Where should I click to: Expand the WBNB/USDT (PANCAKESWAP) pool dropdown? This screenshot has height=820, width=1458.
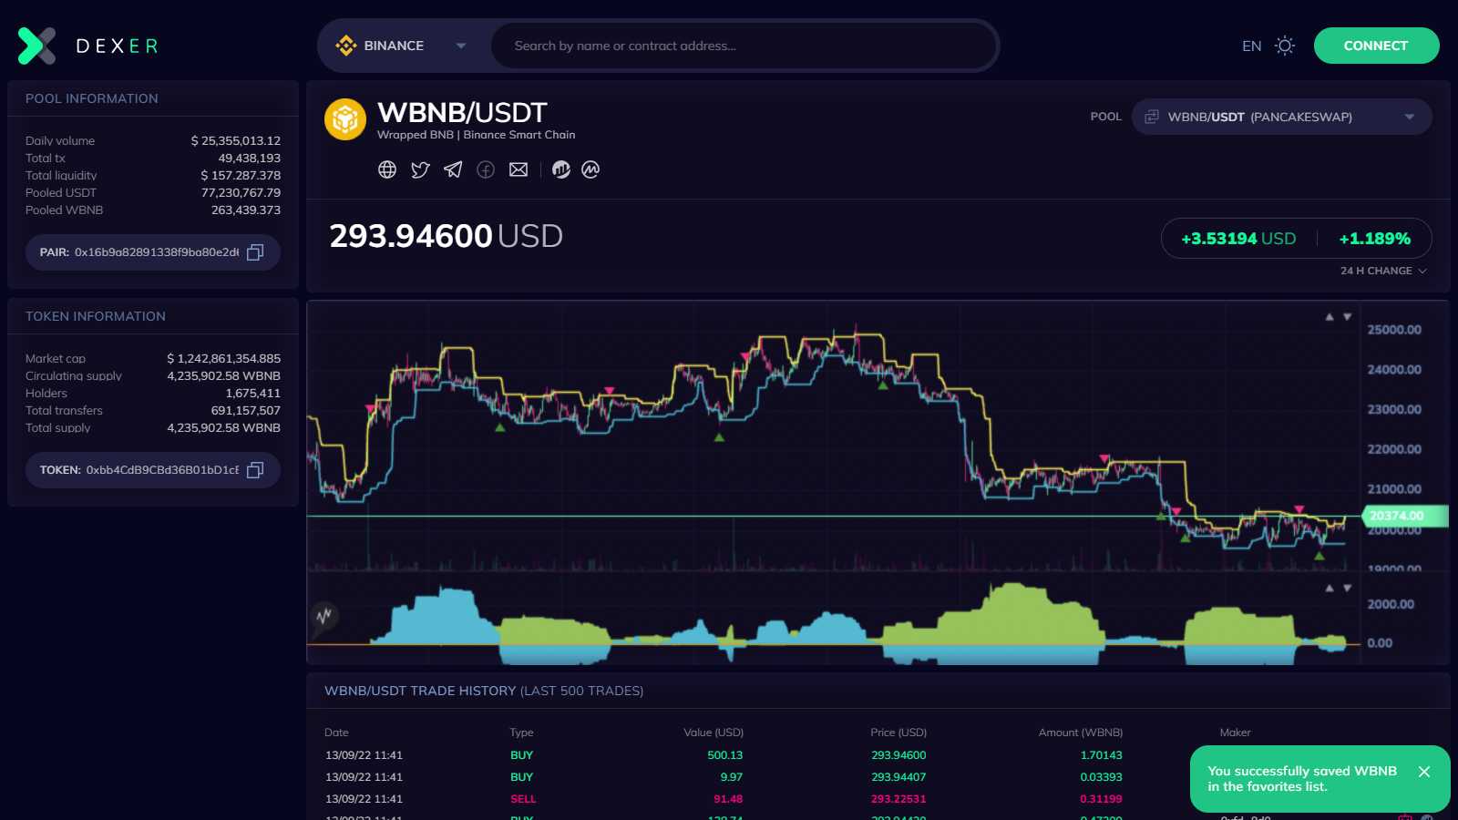(x=1282, y=117)
